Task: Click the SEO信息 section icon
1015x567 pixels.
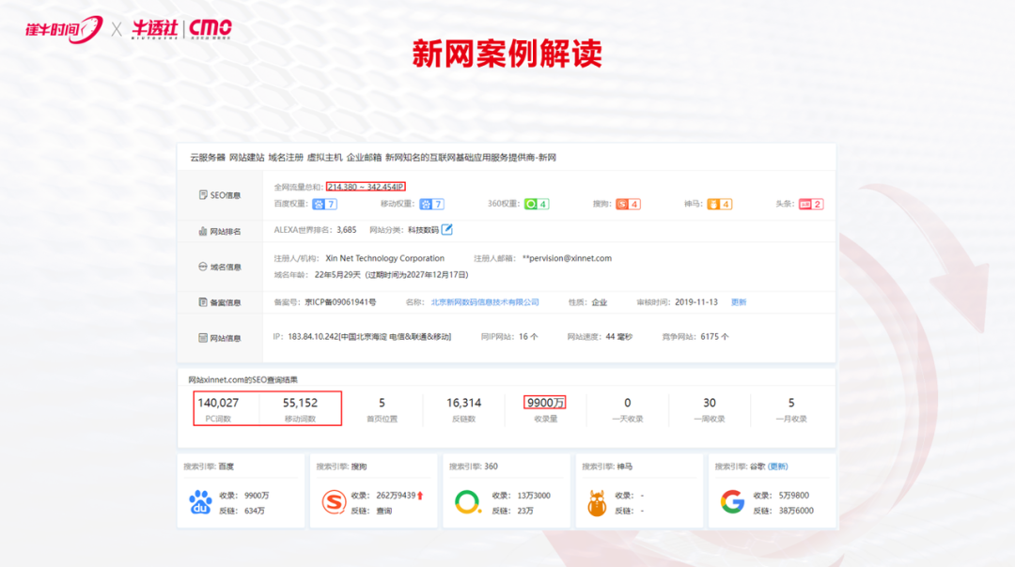Action: 203,194
